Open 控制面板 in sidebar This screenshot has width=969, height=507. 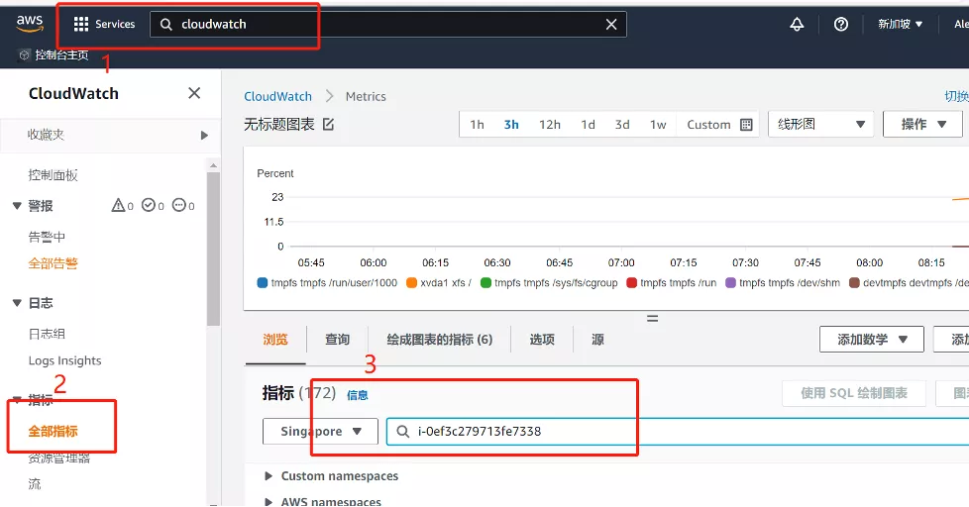[53, 175]
